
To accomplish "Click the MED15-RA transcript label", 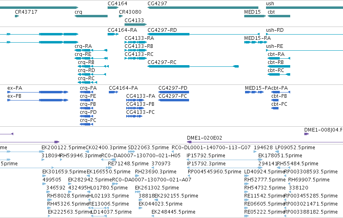I will pyautogui.click(x=258, y=38).
